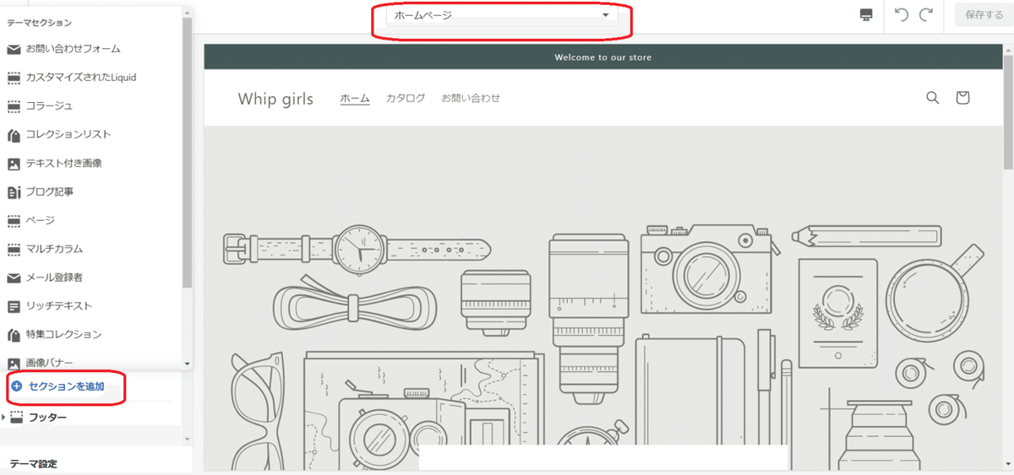
Task: Click the icon beside マルチカラム
Action: [x=14, y=250]
